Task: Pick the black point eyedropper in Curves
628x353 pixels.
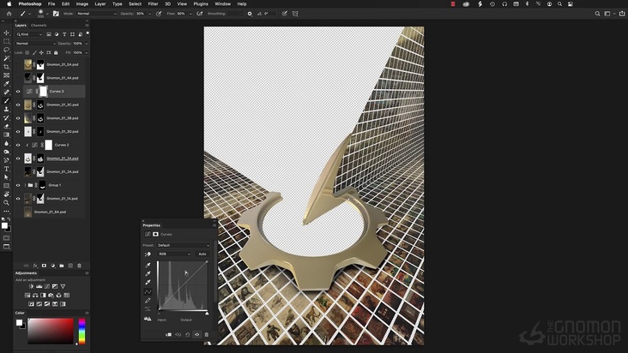Action: (x=148, y=265)
